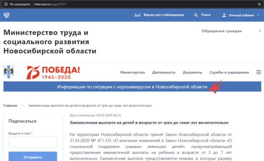This screenshot has height=161, width=264.
Task: Click chevron next to Обращения граждан
Action: [x=260, y=31]
